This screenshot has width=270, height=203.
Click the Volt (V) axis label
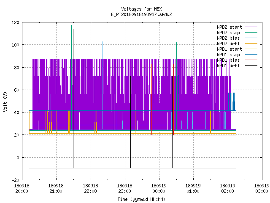(x=5, y=102)
